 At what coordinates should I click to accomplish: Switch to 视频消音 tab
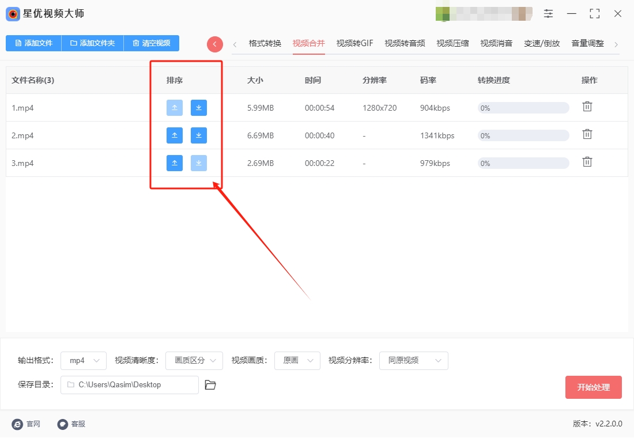(x=496, y=43)
